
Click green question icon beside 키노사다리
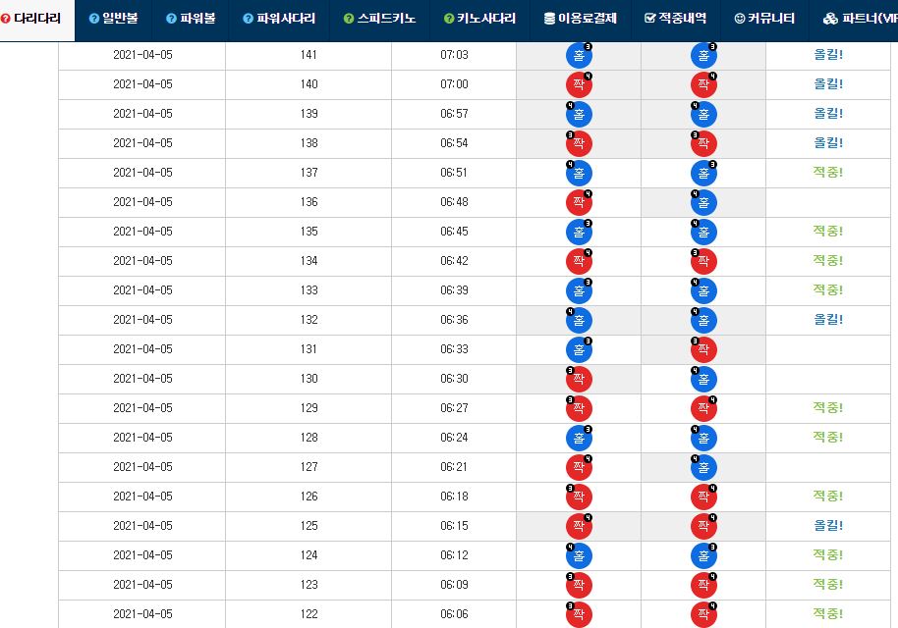point(449,19)
